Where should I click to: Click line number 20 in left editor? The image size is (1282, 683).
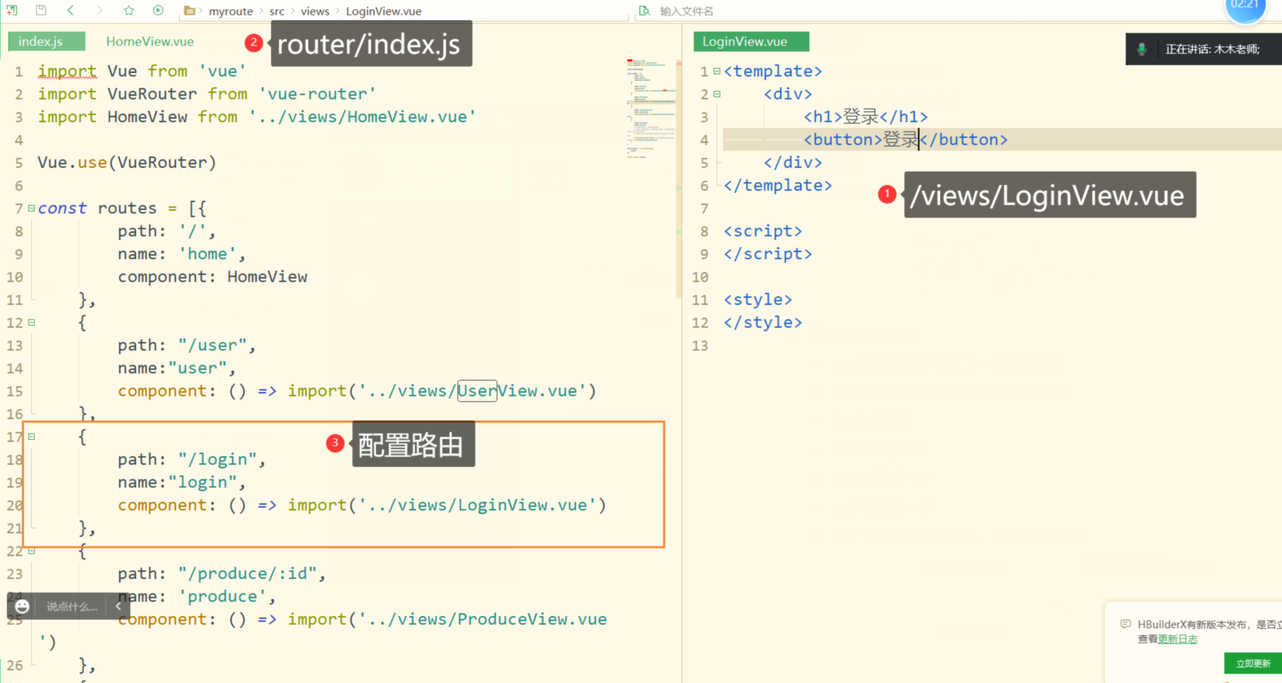15,505
